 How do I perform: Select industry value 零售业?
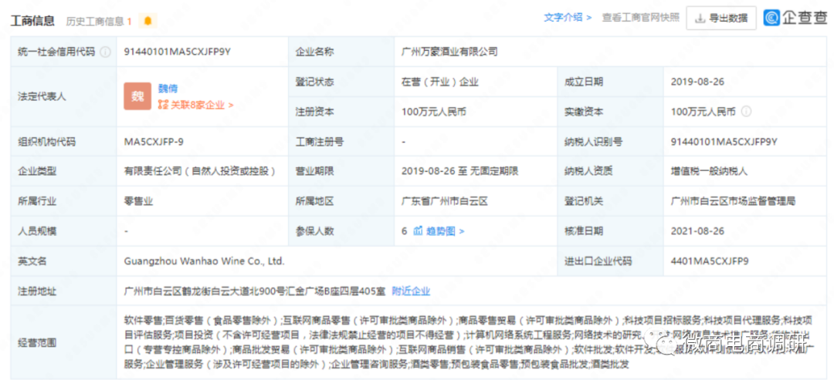[138, 201]
